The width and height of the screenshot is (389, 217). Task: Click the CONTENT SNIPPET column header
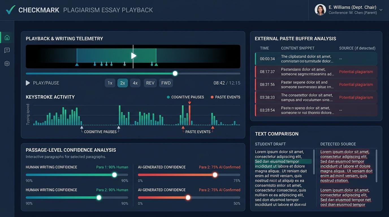(298, 48)
